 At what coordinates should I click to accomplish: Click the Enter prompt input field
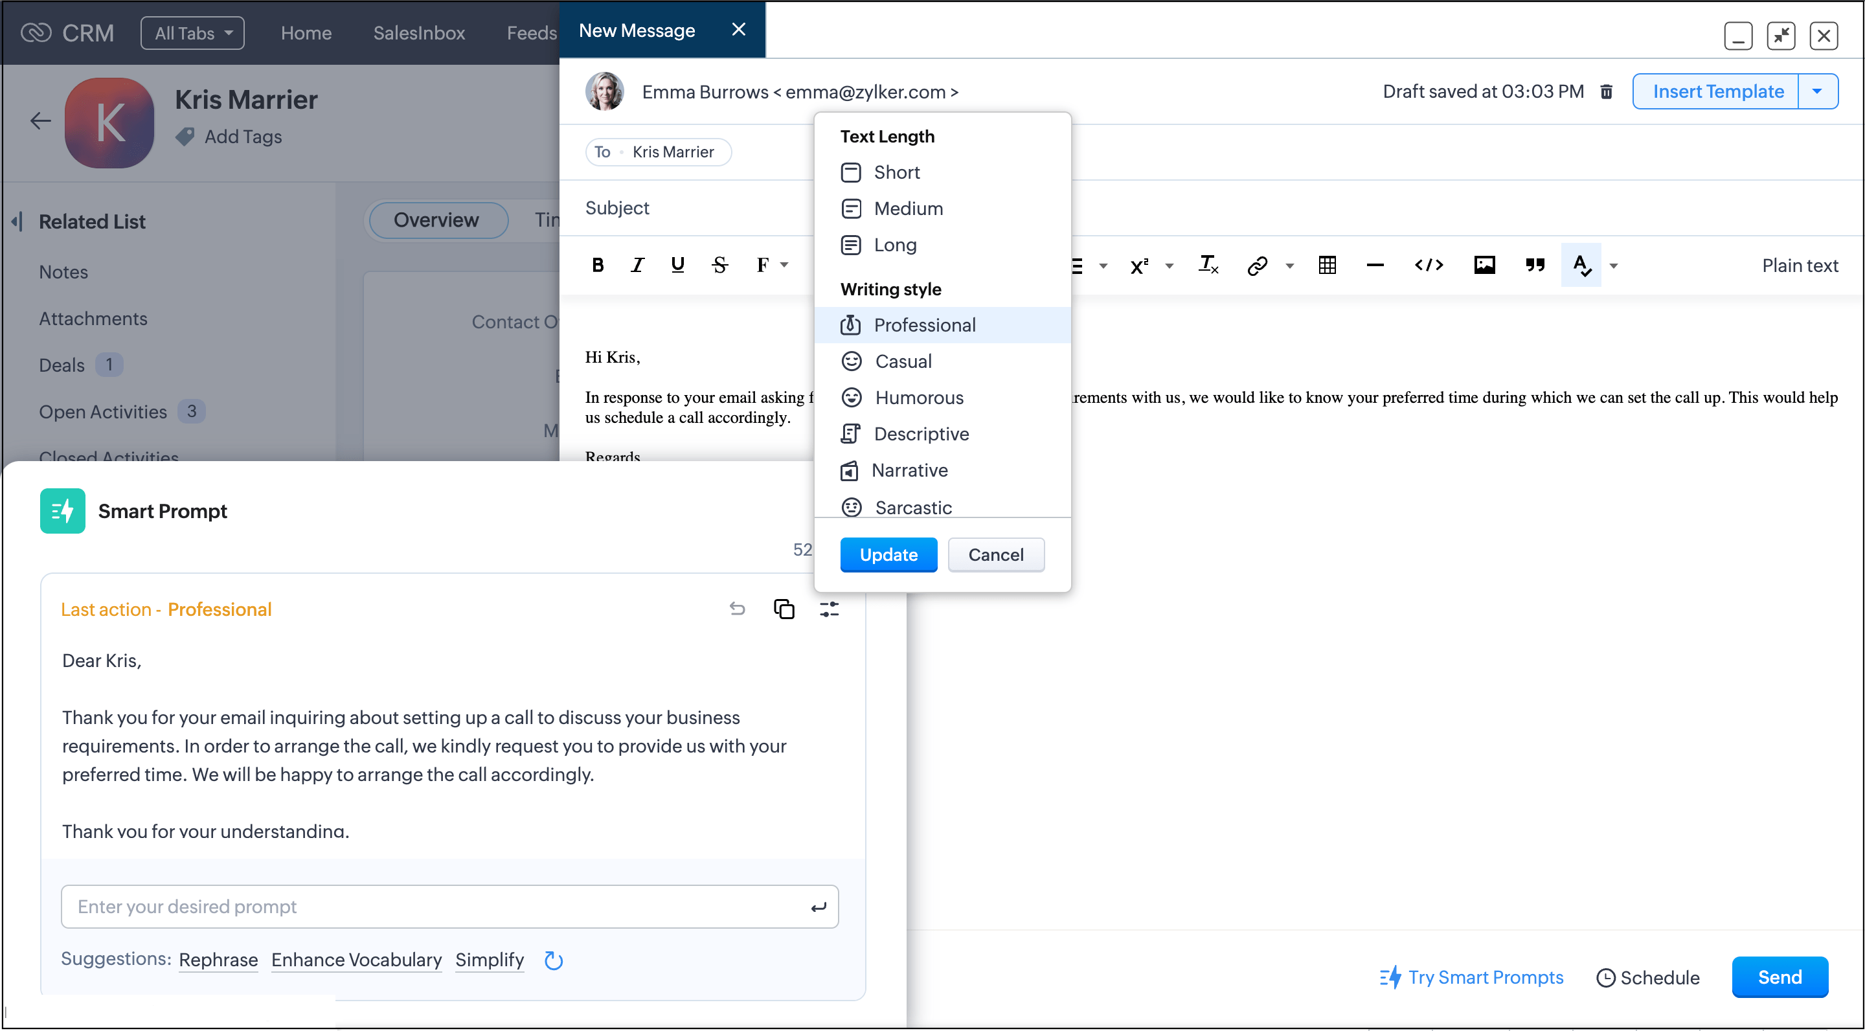click(x=451, y=905)
